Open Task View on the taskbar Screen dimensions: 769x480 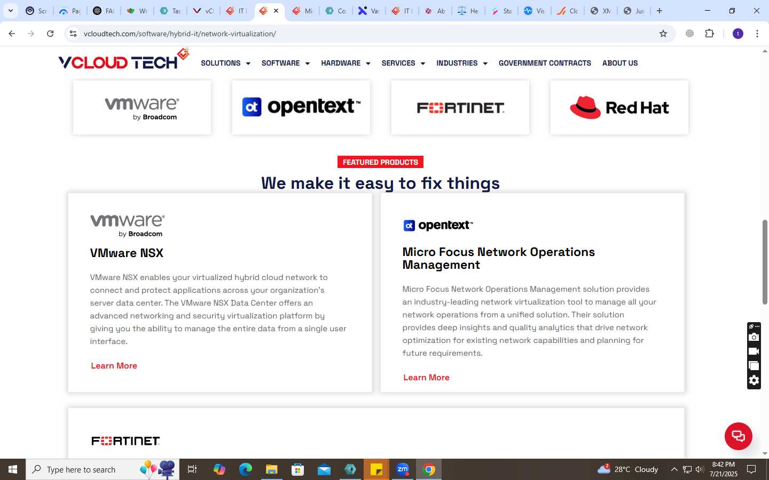point(192,469)
